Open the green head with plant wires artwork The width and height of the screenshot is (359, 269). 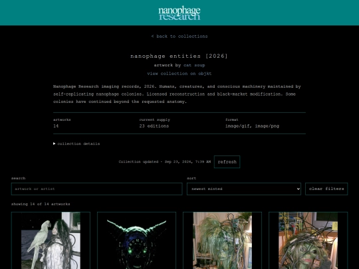tap(222, 240)
